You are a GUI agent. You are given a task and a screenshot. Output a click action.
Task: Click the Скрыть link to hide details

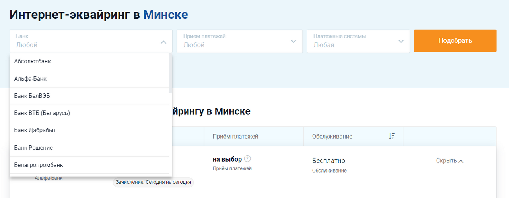point(446,161)
